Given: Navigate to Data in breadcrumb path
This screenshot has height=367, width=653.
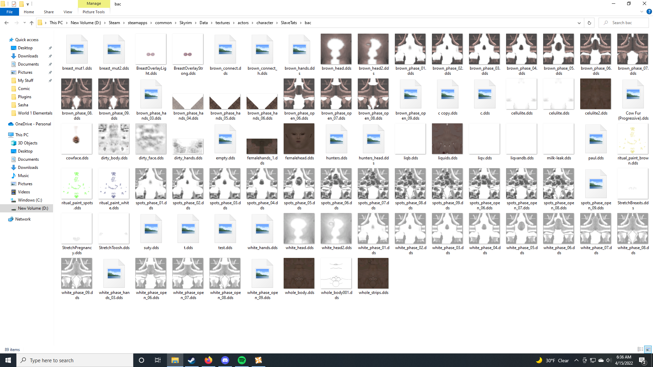Looking at the screenshot, I should point(203,23).
